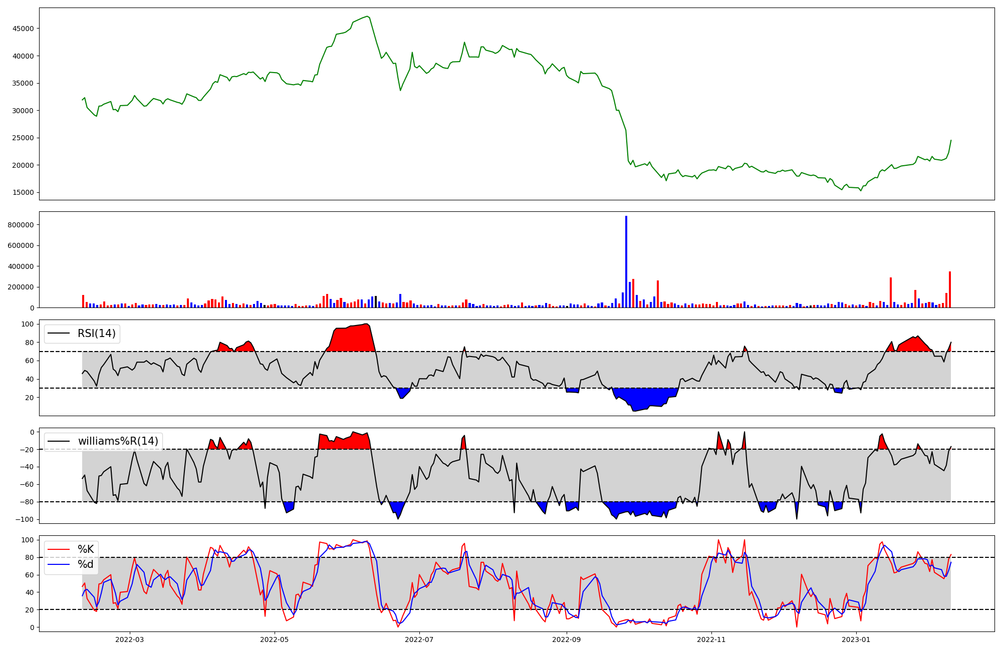The height and width of the screenshot is (651, 1002).
Task: Click the red %K legend entry
Action: [x=85, y=549]
